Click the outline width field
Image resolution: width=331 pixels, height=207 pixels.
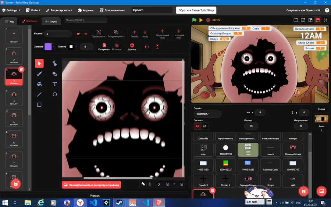[x=86, y=47]
